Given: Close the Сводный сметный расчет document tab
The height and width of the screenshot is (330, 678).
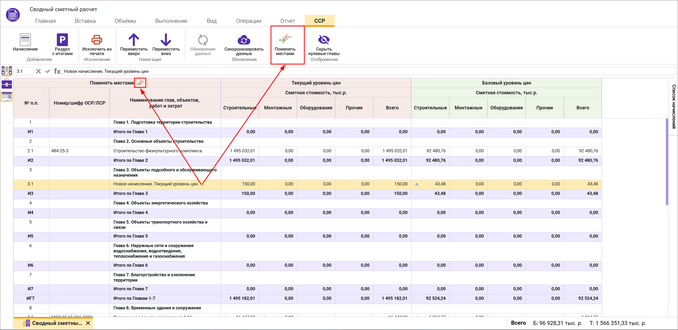Looking at the screenshot, I should click(88, 323).
